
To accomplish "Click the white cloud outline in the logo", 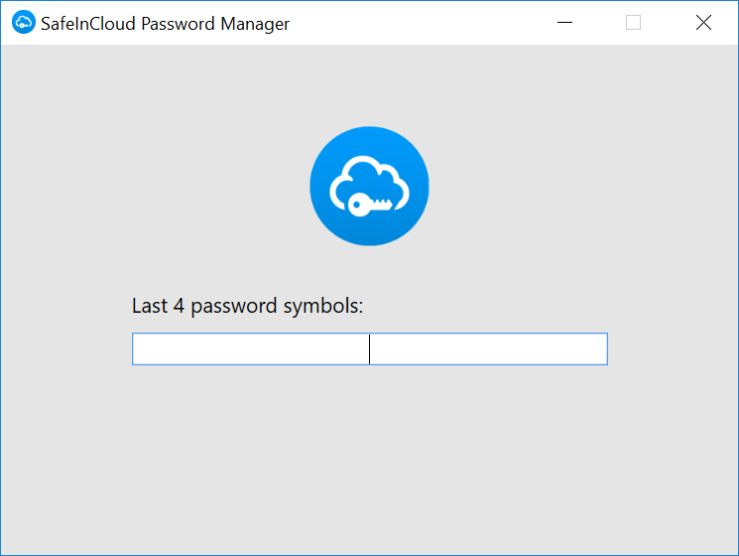I will click(369, 183).
